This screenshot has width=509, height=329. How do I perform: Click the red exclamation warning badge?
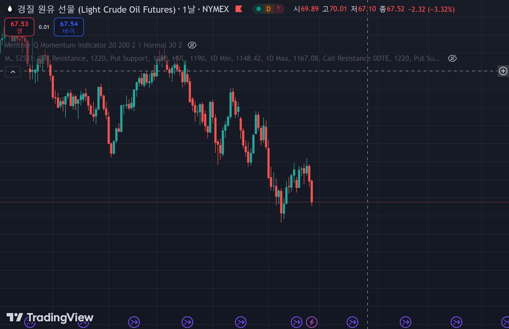point(278,9)
